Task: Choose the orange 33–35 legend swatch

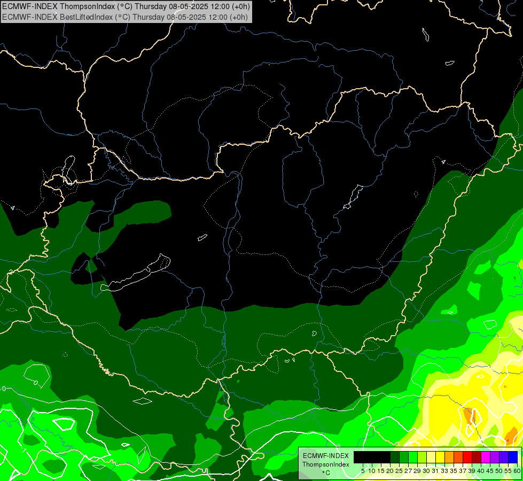Action: [x=449, y=457]
